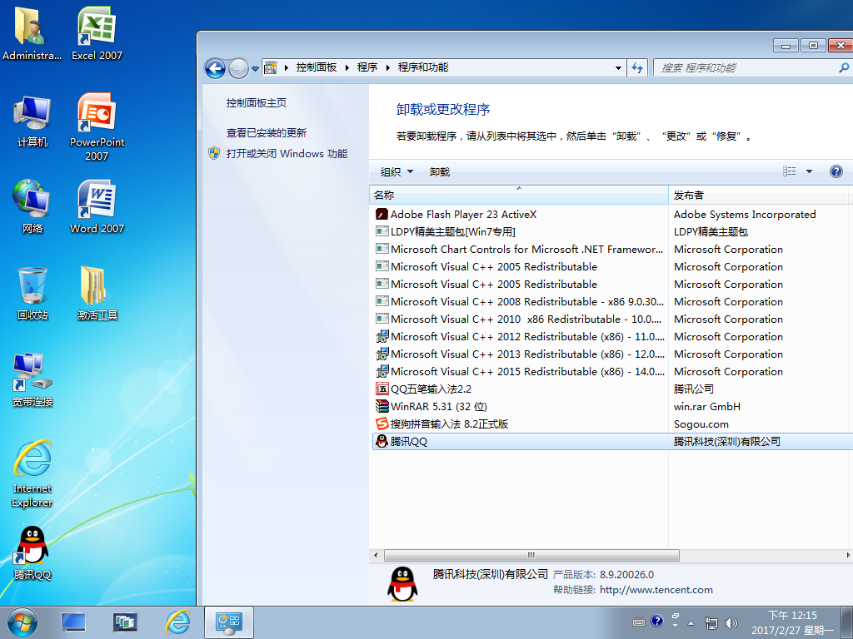Expand the address bar history dropdown
Image resolution: width=853 pixels, height=639 pixels.
pos(619,68)
